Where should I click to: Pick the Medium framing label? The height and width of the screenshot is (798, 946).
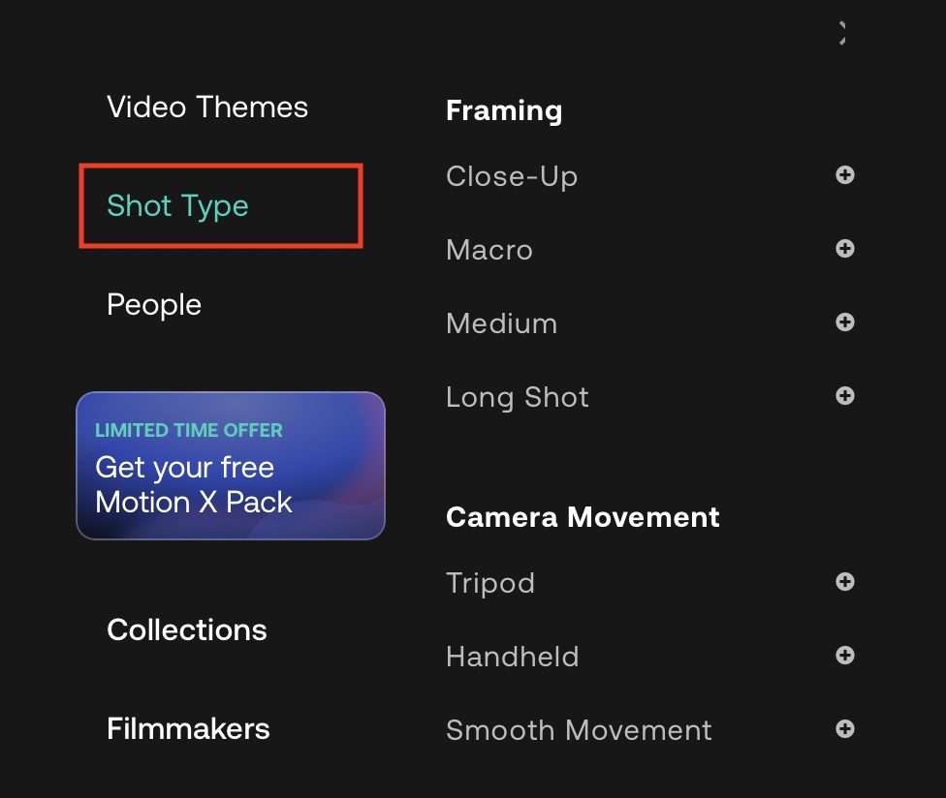click(x=502, y=323)
